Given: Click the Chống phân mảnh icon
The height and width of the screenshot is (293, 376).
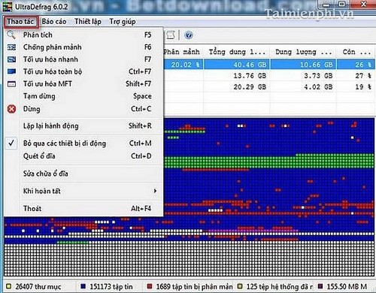Looking at the screenshot, I should (11, 47).
